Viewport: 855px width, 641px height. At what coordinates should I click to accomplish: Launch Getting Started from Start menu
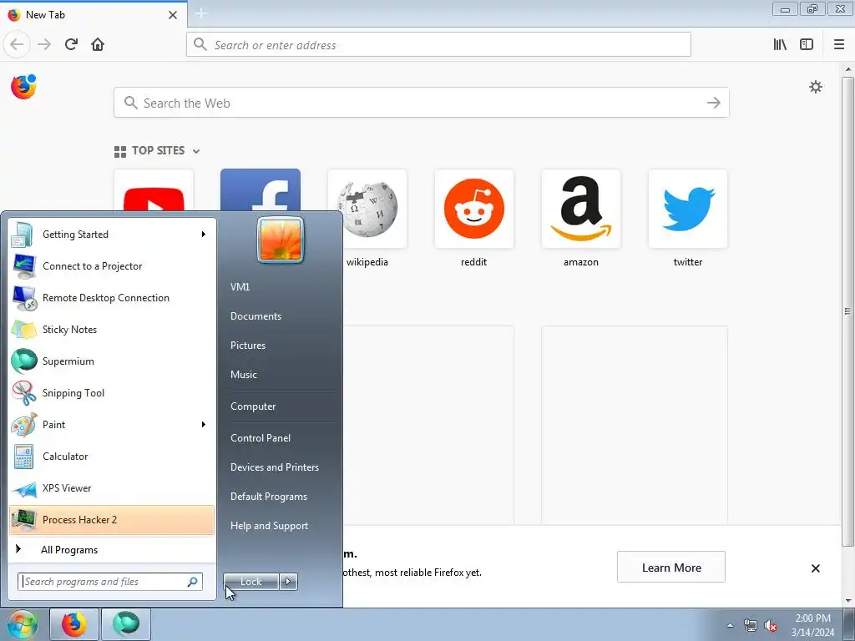click(112, 235)
